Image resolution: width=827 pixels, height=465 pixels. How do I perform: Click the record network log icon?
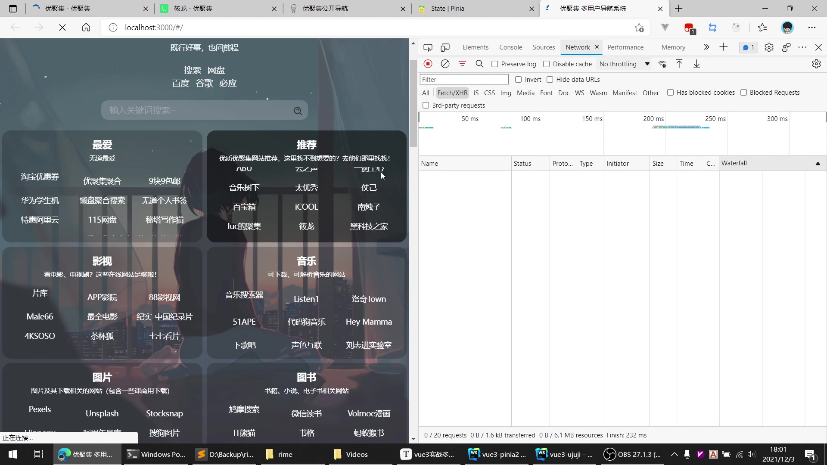[428, 64]
